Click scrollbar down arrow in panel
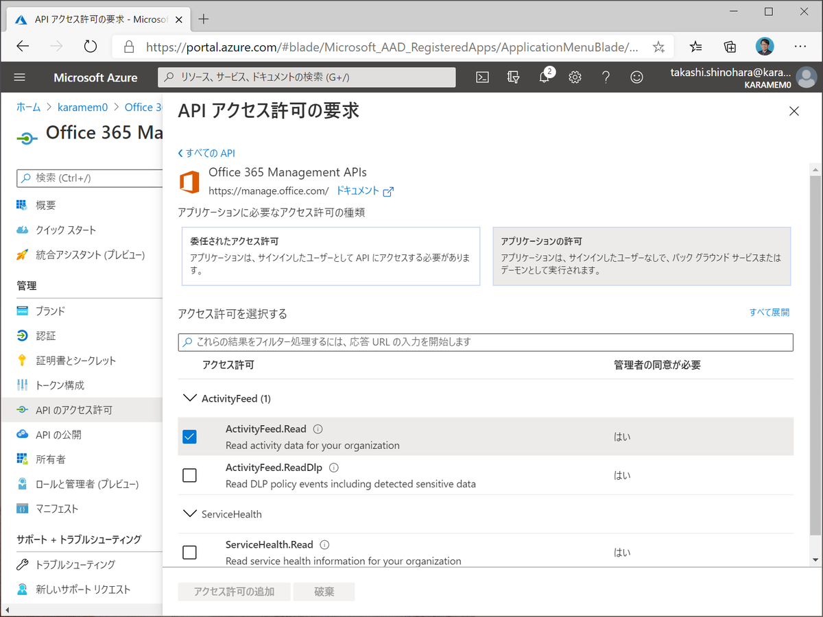Screen dimensions: 823x617 815,559
